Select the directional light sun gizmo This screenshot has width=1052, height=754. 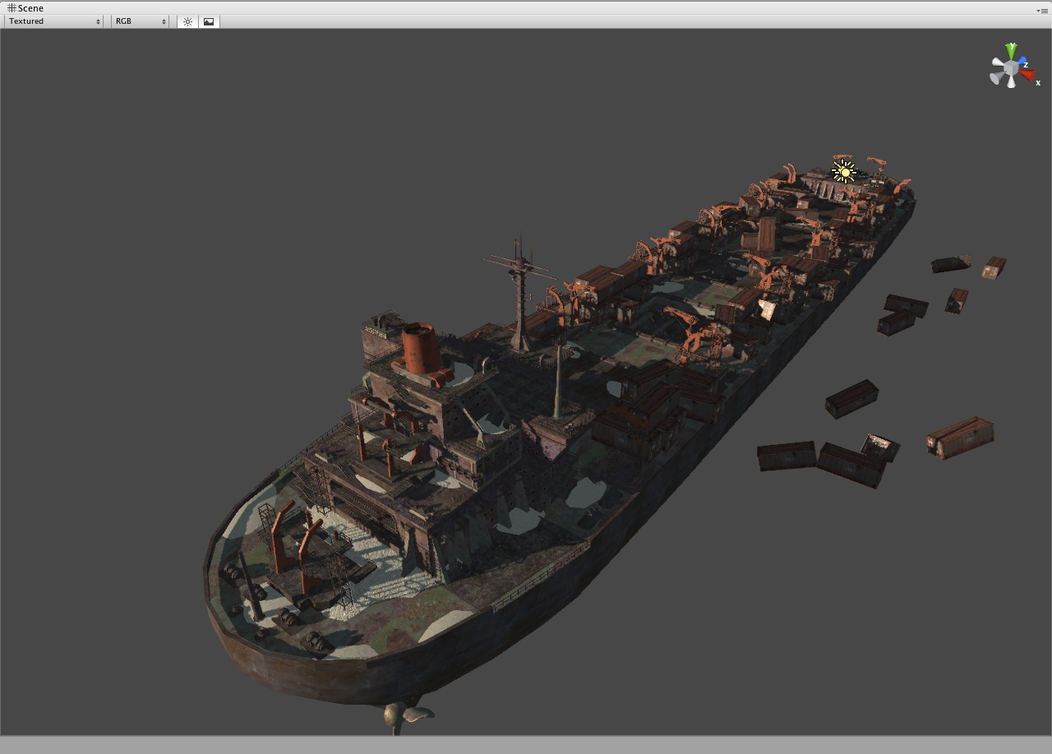843,171
